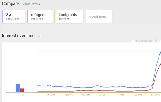
Task: Click the blue Syria average bar
Action: click(17, 88)
